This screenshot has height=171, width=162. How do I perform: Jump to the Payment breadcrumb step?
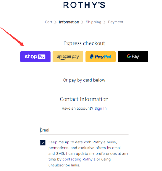coord(116,22)
